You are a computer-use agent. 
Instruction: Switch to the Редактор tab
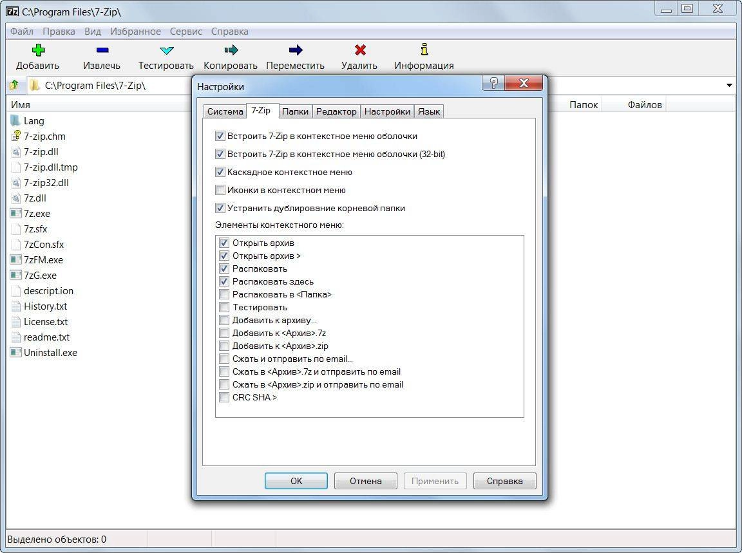click(336, 111)
